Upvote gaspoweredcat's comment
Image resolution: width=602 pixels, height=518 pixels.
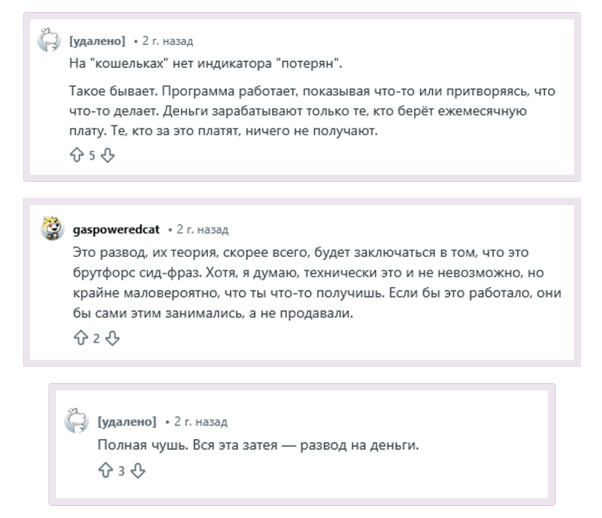tap(80, 338)
